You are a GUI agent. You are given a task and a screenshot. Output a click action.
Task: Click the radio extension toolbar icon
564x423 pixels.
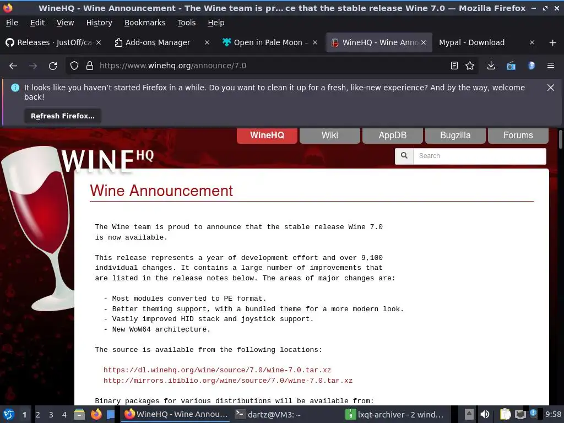511,66
